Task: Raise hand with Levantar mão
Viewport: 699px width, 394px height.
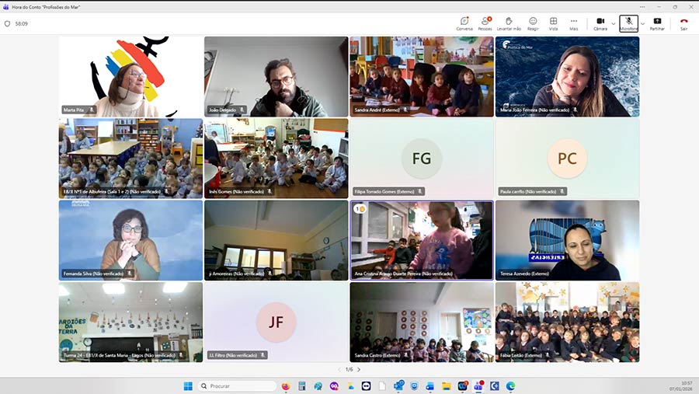Action: pos(509,23)
